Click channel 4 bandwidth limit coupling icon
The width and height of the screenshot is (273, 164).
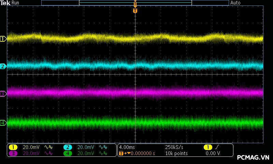pyautogui.click(x=103, y=153)
